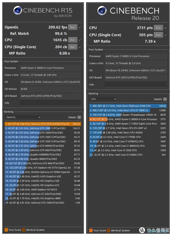Toggle CPU checkbox in Cinebench R20
Screen dimensions: 172x236
tap(166, 28)
